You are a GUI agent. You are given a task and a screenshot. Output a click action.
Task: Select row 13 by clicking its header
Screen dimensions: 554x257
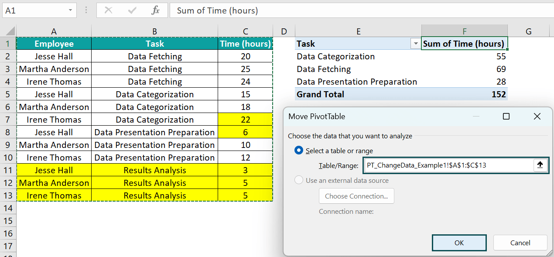tap(8, 195)
